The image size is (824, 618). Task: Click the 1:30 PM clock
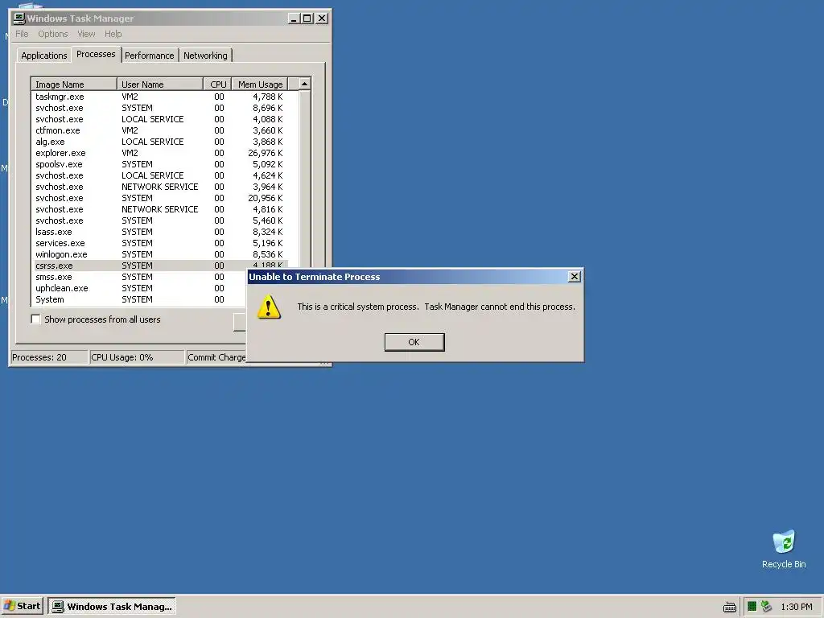[x=796, y=607]
